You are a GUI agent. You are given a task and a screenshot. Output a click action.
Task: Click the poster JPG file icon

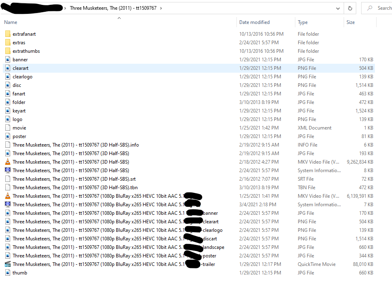(8, 136)
